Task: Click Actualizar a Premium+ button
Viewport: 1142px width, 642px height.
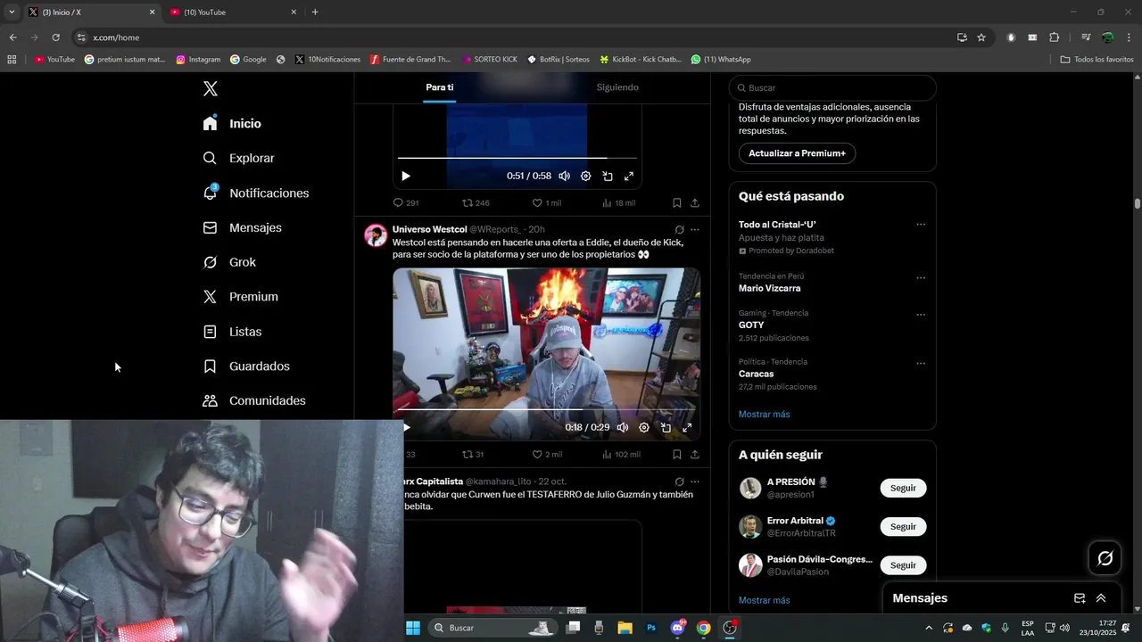Action: pos(797,153)
